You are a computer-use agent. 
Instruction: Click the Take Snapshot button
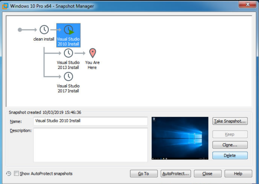tap(230, 121)
